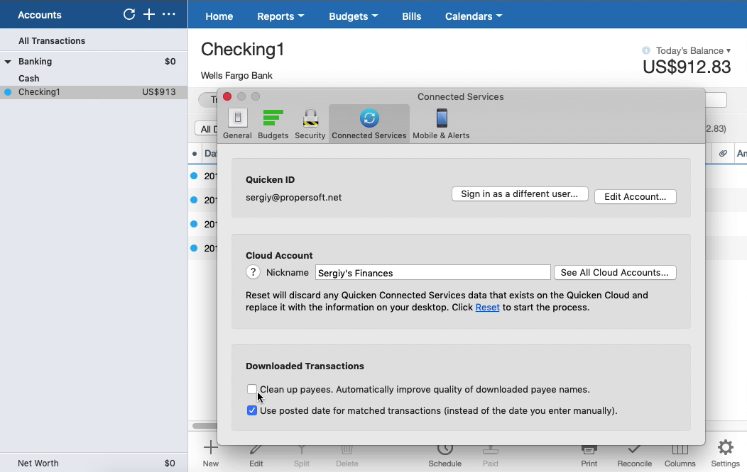Uncheck Use posted date for matched transactions
The image size is (747, 472).
tap(252, 410)
